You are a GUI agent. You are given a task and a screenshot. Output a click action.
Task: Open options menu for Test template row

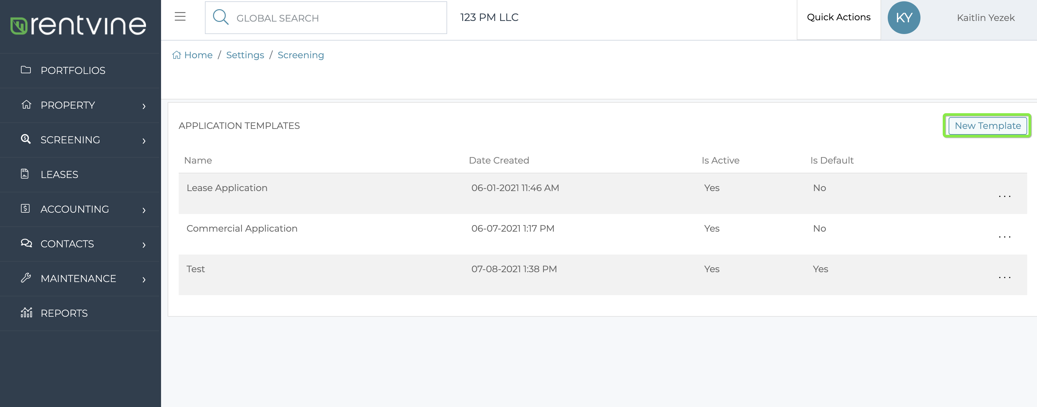[x=1004, y=277]
